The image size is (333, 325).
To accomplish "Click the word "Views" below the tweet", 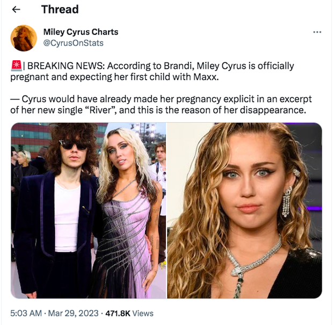I will 143,313.
